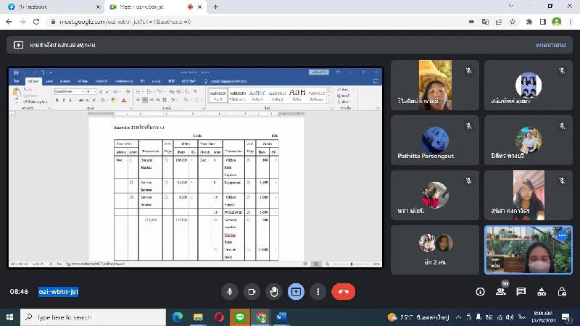This screenshot has width=580, height=326.
Task: Click the present screen button
Action: tap(296, 291)
